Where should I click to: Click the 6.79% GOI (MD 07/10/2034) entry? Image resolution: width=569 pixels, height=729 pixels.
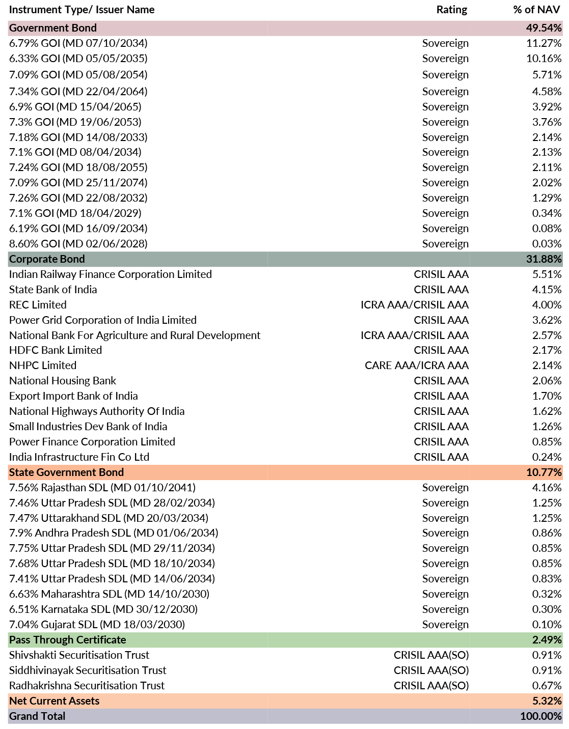[78, 43]
